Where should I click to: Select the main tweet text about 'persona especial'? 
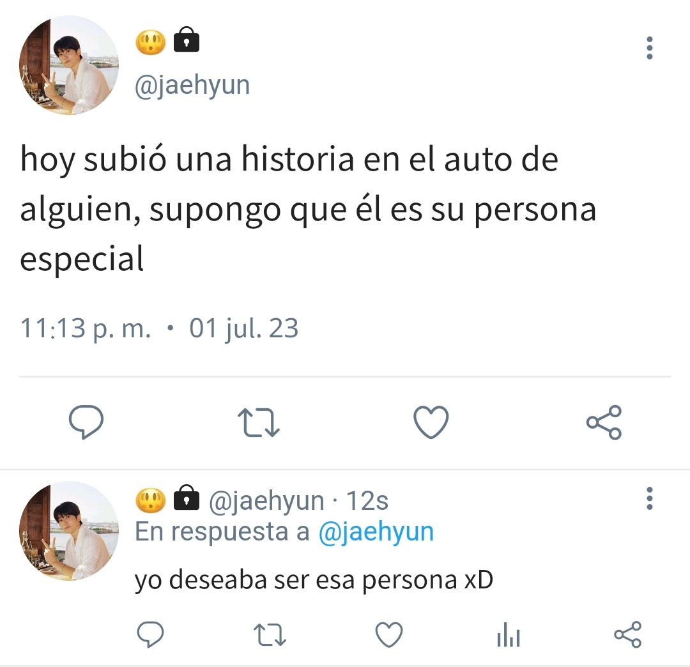pos(308,208)
